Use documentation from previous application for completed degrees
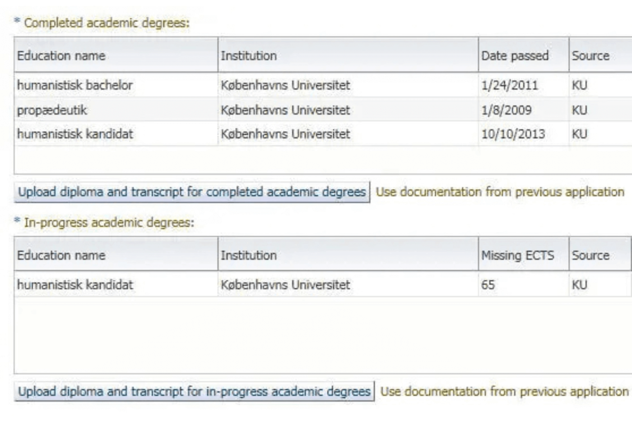 pyautogui.click(x=500, y=192)
